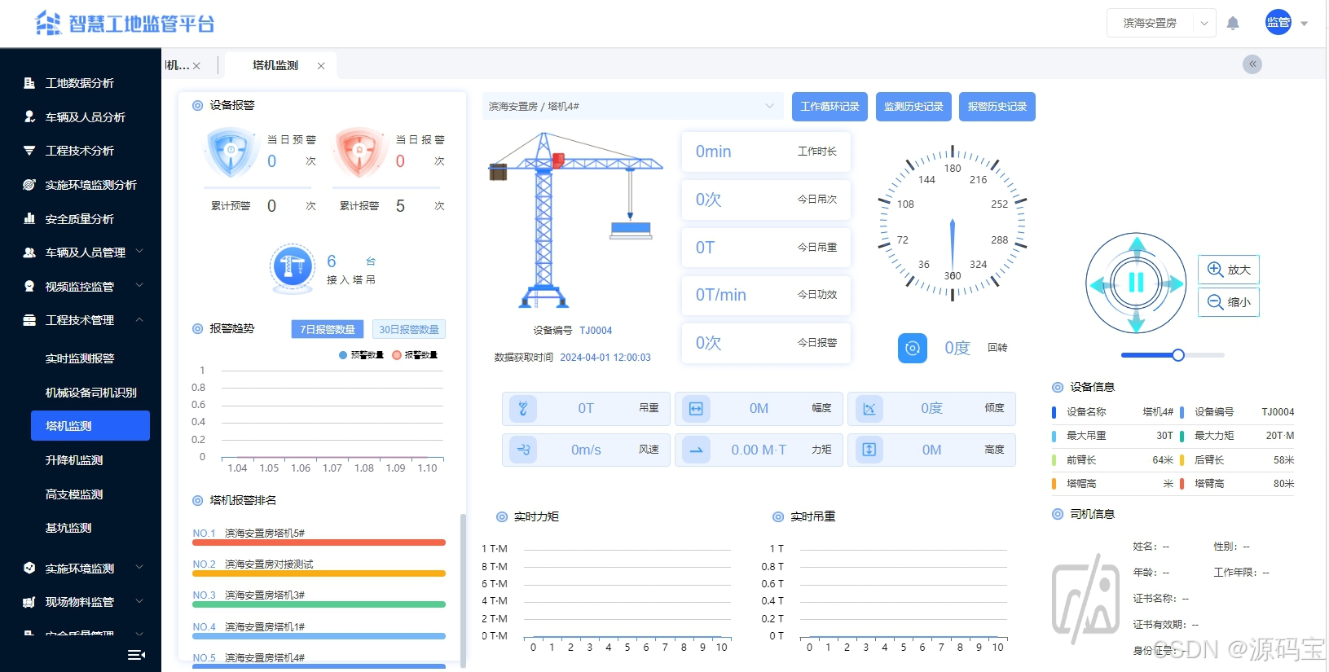This screenshot has height=672, width=1329.
Task: Select 机械设备司机识别 submenu item
Action: (x=90, y=393)
